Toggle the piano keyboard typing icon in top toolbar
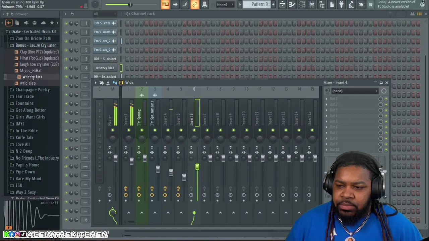 [165, 4]
